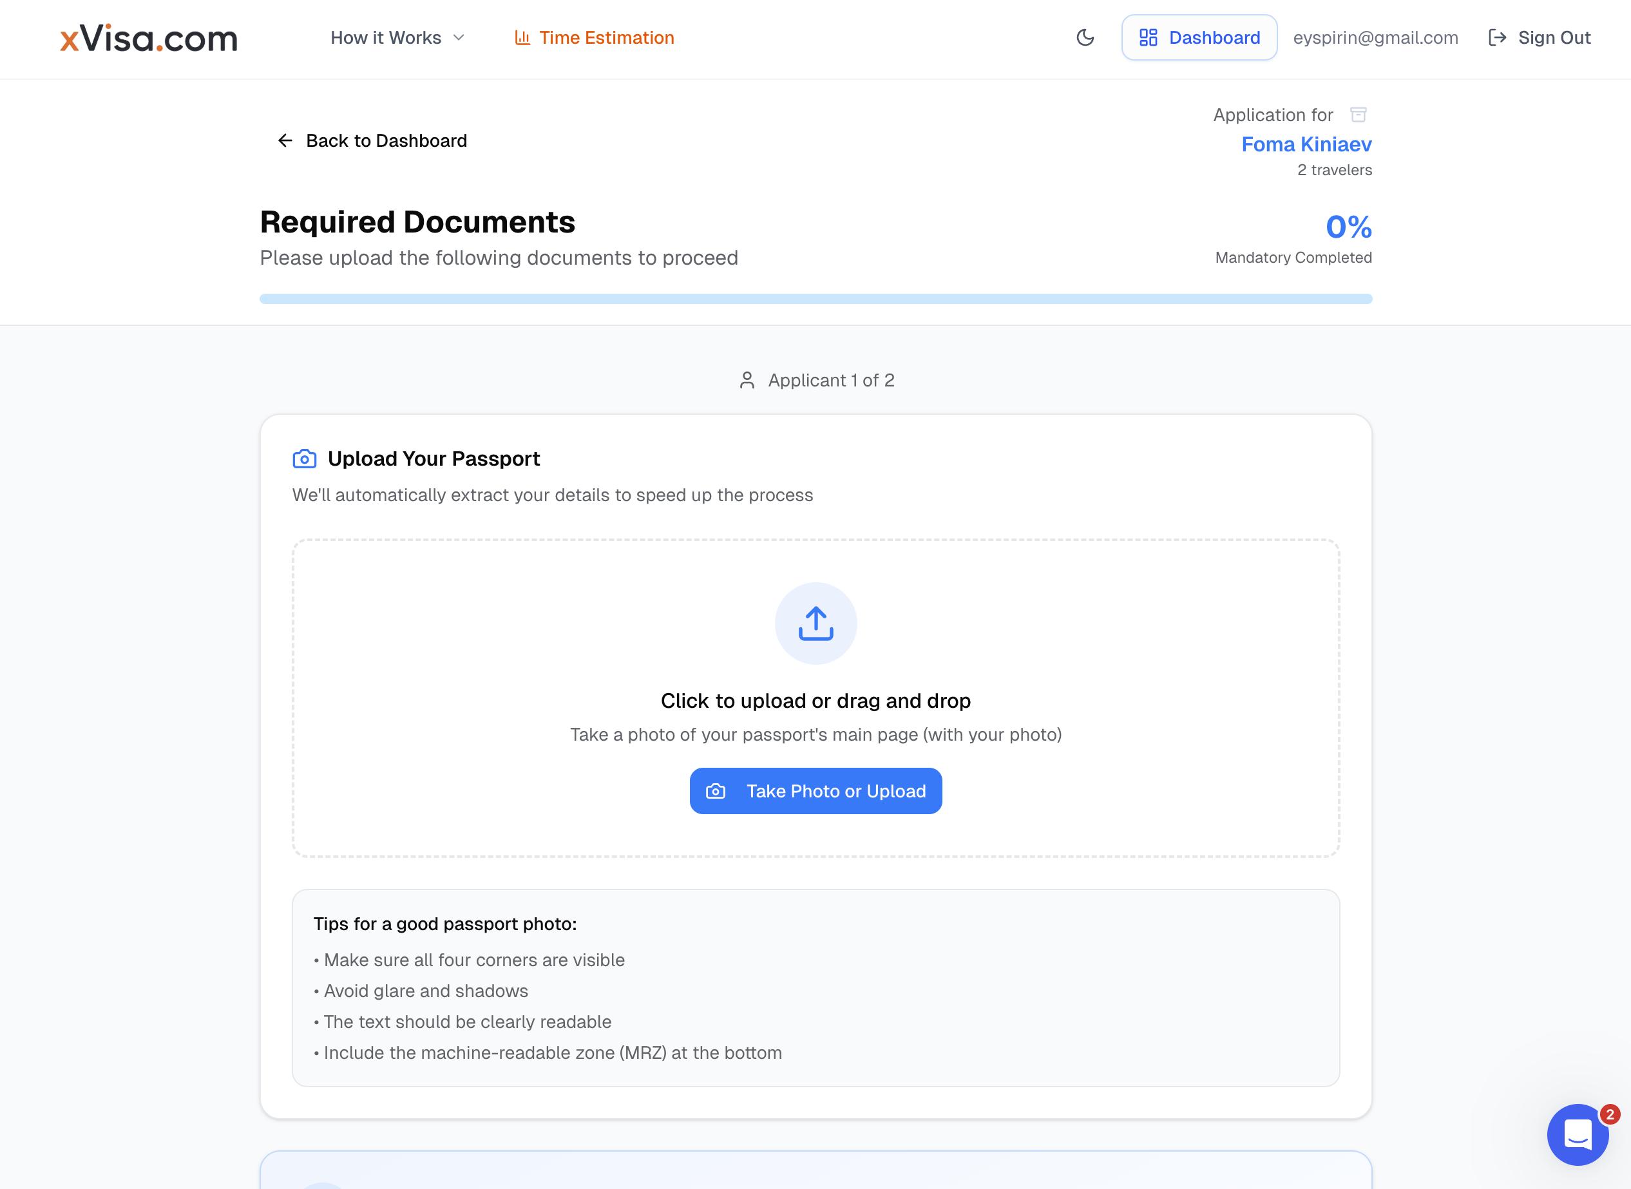Sign Out of the account

[1553, 37]
